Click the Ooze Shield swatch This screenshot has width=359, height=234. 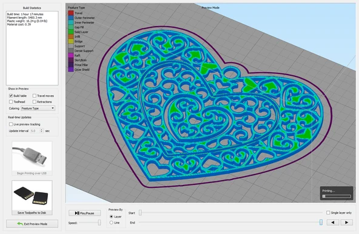71,70
